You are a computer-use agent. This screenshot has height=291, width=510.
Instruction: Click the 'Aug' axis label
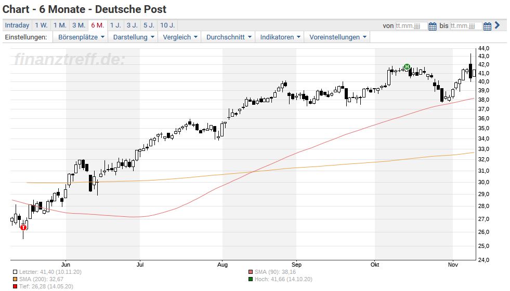point(223,265)
